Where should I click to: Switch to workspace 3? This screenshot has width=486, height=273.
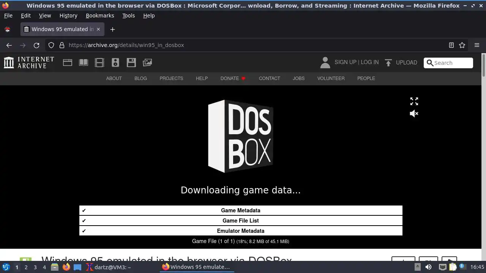(35, 267)
